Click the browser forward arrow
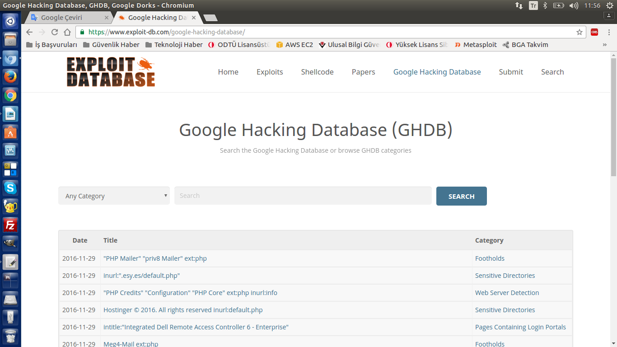The width and height of the screenshot is (617, 347). pyautogui.click(x=42, y=32)
